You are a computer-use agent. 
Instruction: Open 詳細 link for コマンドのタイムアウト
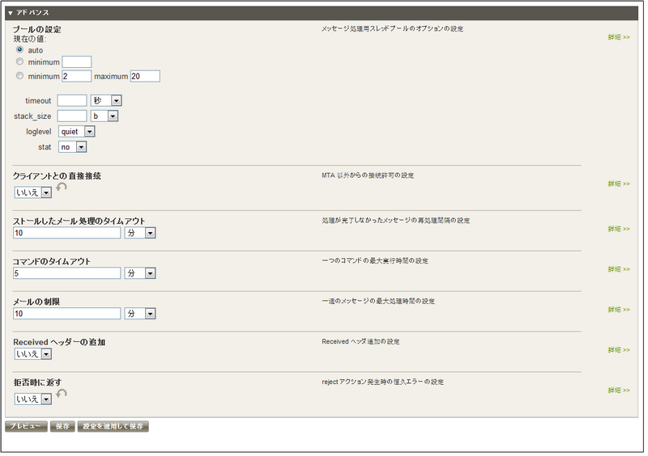tap(619, 269)
